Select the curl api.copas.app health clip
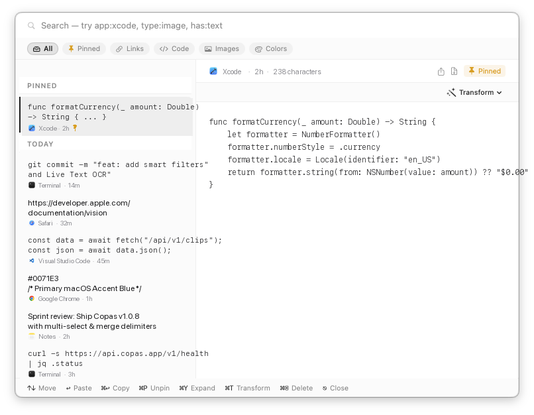 pos(107,363)
